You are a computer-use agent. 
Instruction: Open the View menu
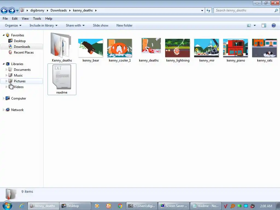(x=25, y=19)
